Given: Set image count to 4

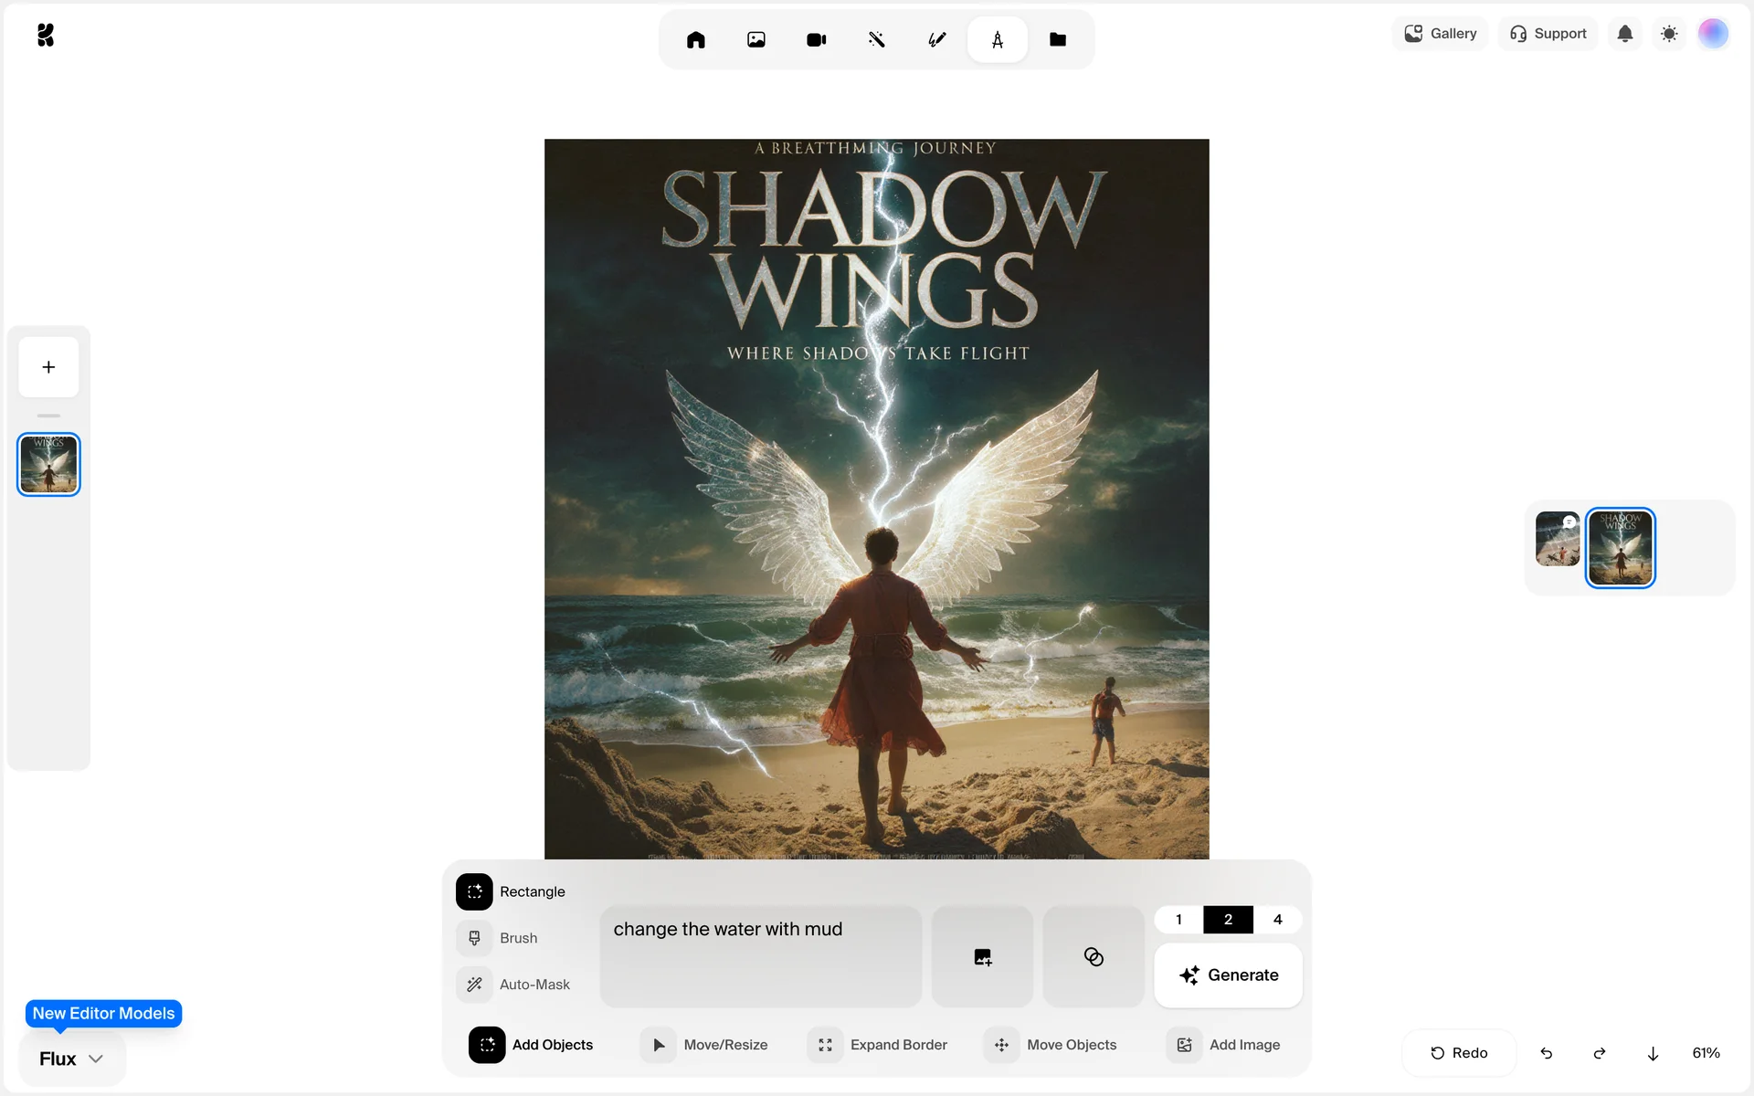Looking at the screenshot, I should pos(1277,920).
